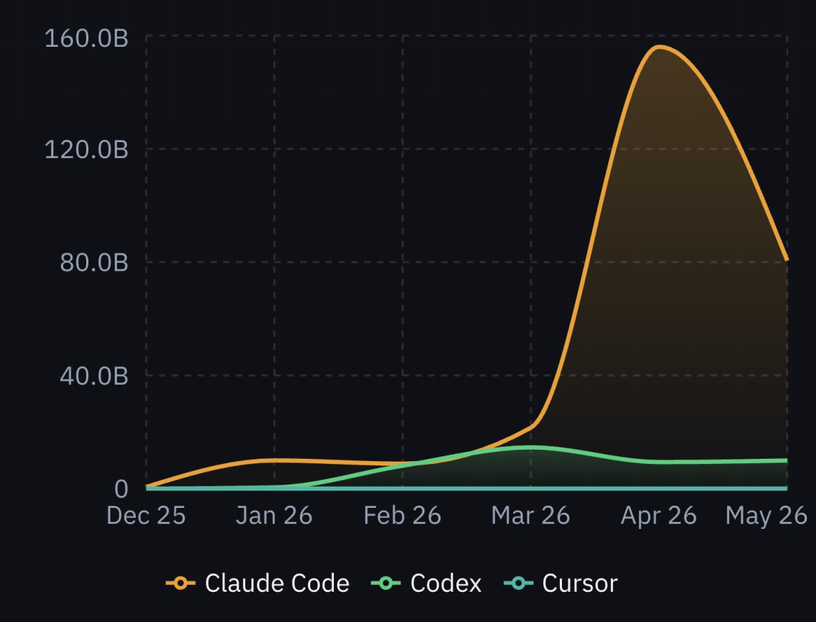Click the May 26 x-axis label
This screenshot has height=622, width=816.
[x=767, y=516]
